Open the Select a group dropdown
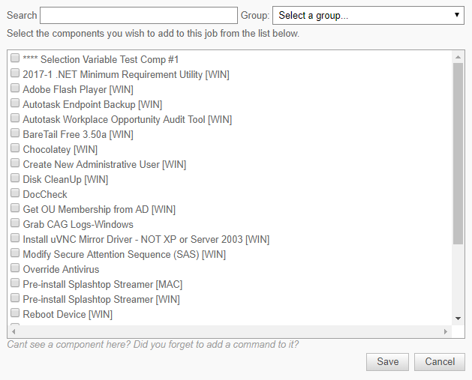 coord(368,15)
